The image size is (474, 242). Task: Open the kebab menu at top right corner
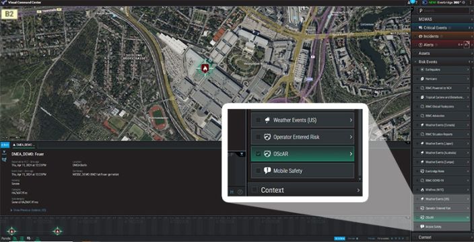tap(471, 3)
